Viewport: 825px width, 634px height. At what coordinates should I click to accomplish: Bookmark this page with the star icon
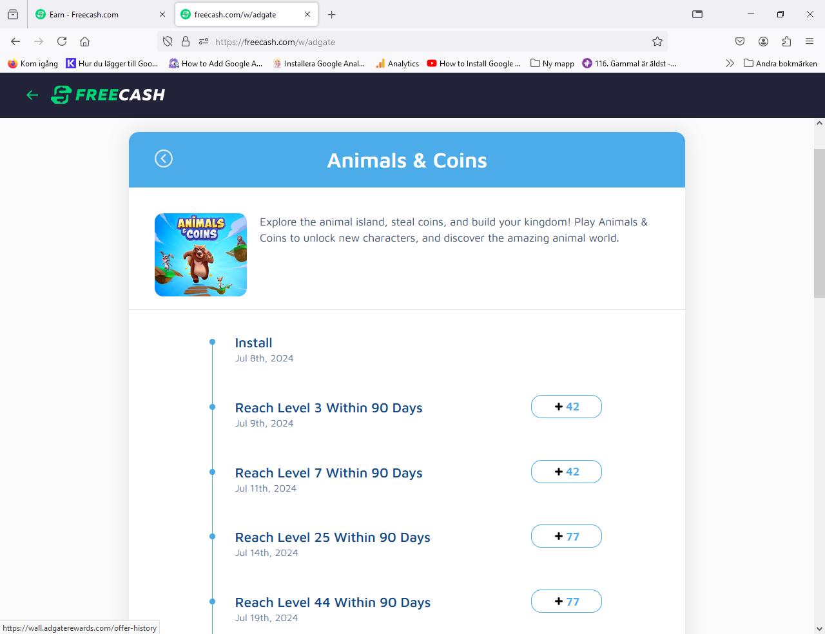click(x=657, y=41)
